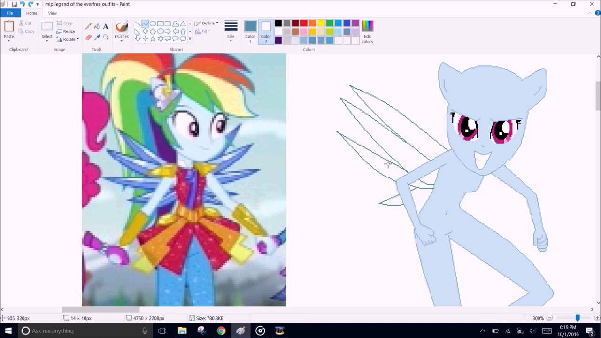This screenshot has width=601, height=338.
Task: Choose the Triangle shape
Action: point(183,23)
